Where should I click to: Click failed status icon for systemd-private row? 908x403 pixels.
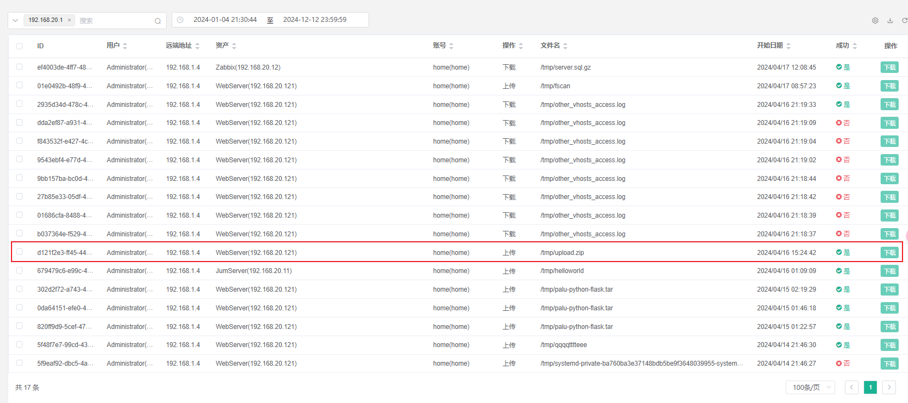(839, 363)
